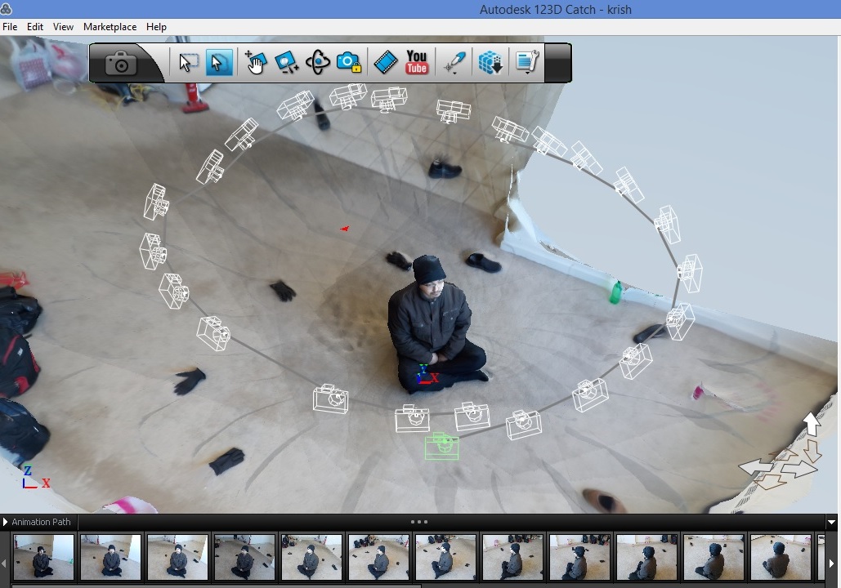Toggle the lock camera view icon

(x=349, y=63)
